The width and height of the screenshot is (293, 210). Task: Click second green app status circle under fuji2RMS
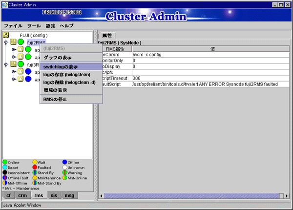pyautogui.click(x=28, y=57)
